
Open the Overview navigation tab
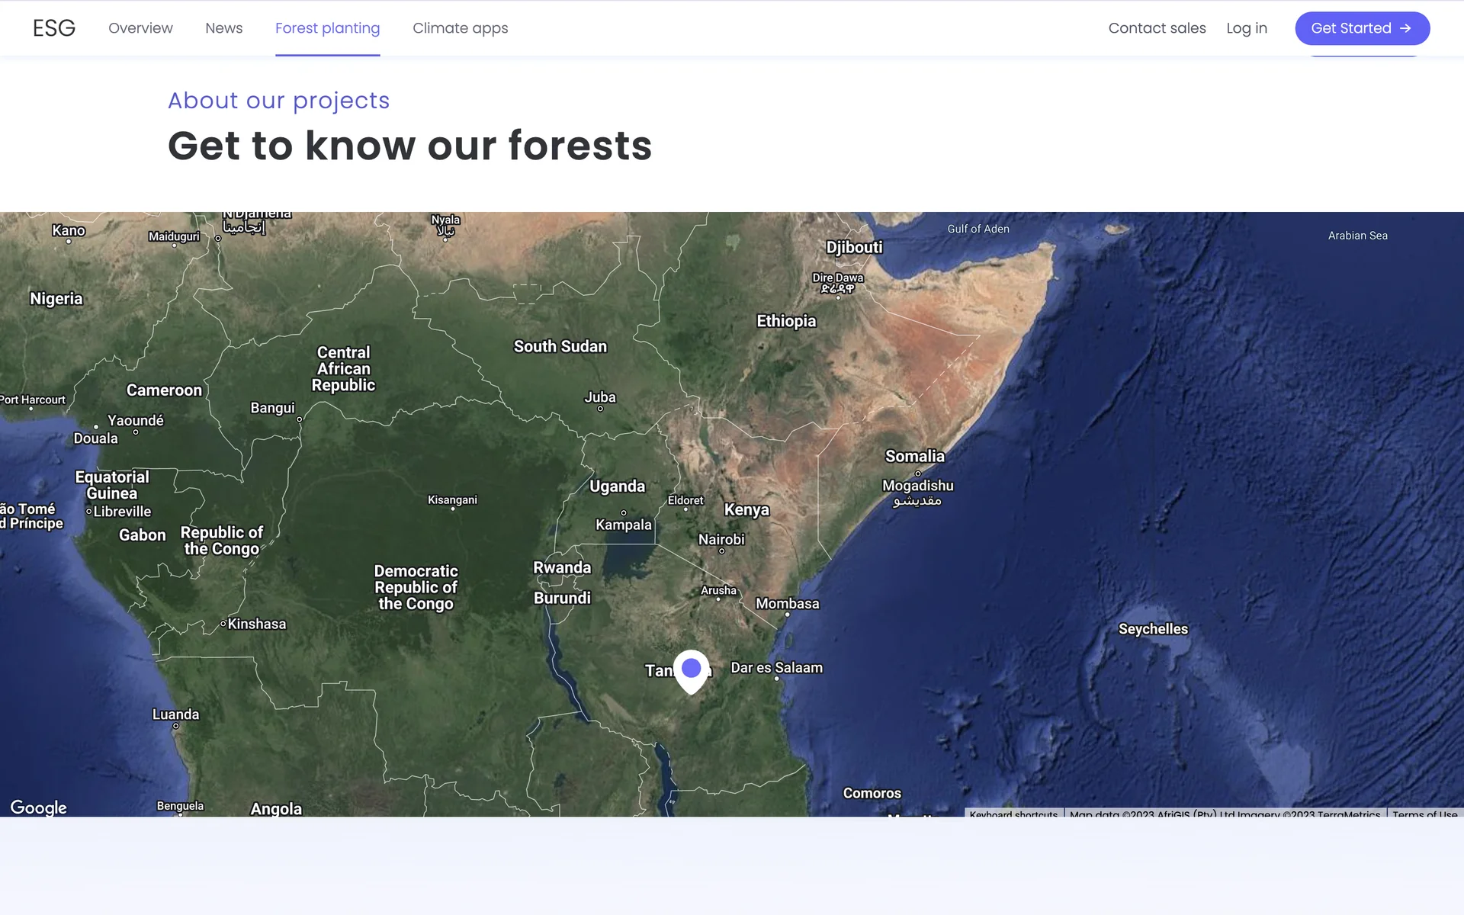(140, 28)
